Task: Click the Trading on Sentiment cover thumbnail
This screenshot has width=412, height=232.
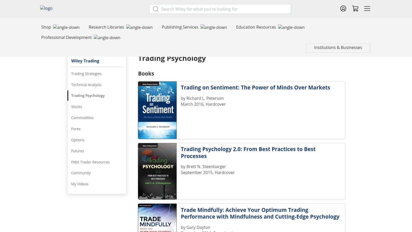Action: (x=157, y=110)
